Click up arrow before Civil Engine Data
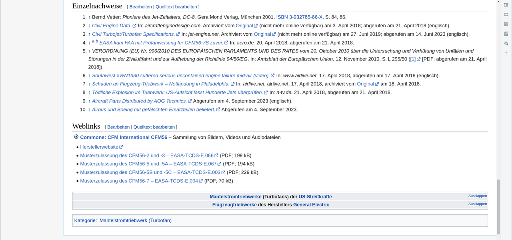This screenshot has height=240, width=512. click(x=89, y=26)
